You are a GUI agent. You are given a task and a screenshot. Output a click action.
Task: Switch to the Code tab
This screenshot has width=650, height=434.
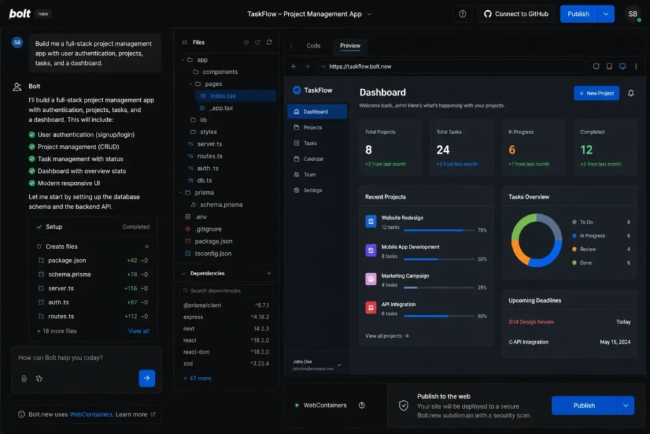click(x=314, y=46)
